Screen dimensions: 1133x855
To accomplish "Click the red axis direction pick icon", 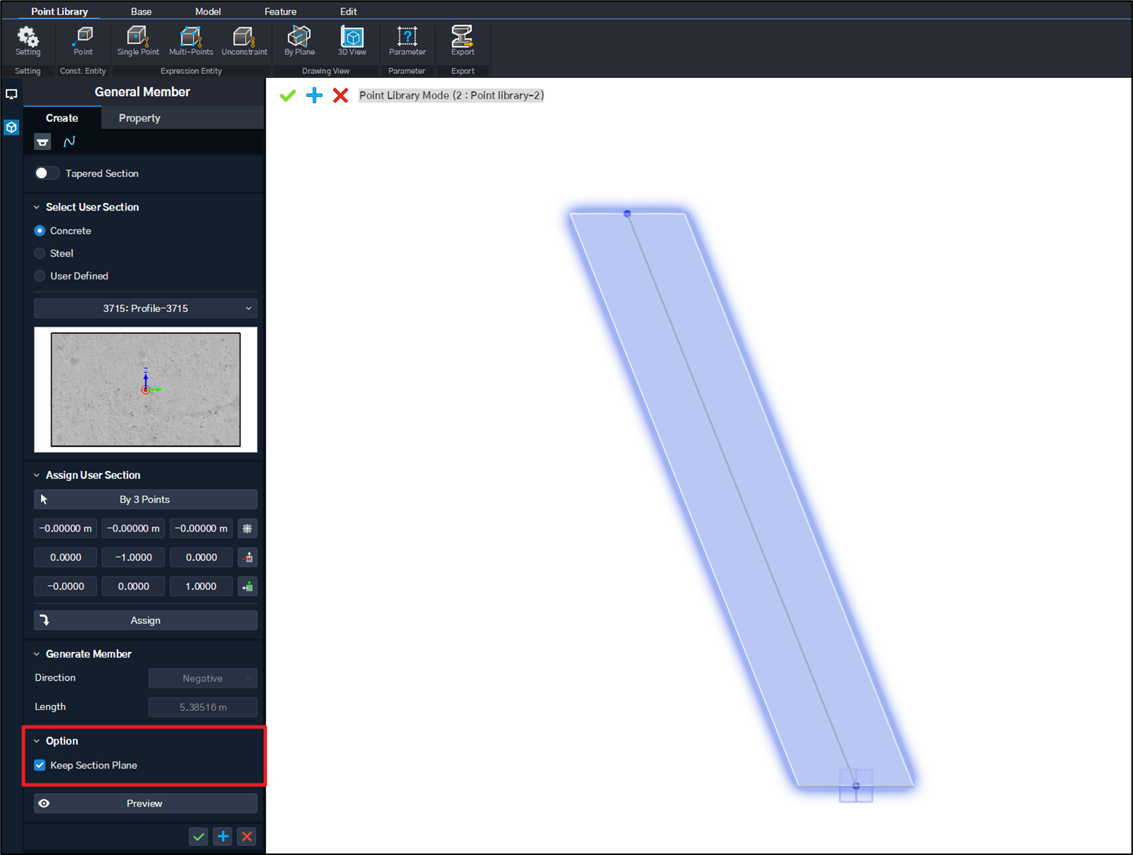I will pos(248,557).
